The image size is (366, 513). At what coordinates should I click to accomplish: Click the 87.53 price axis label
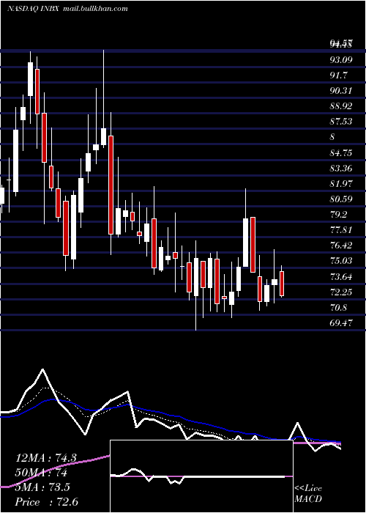tap(341, 122)
